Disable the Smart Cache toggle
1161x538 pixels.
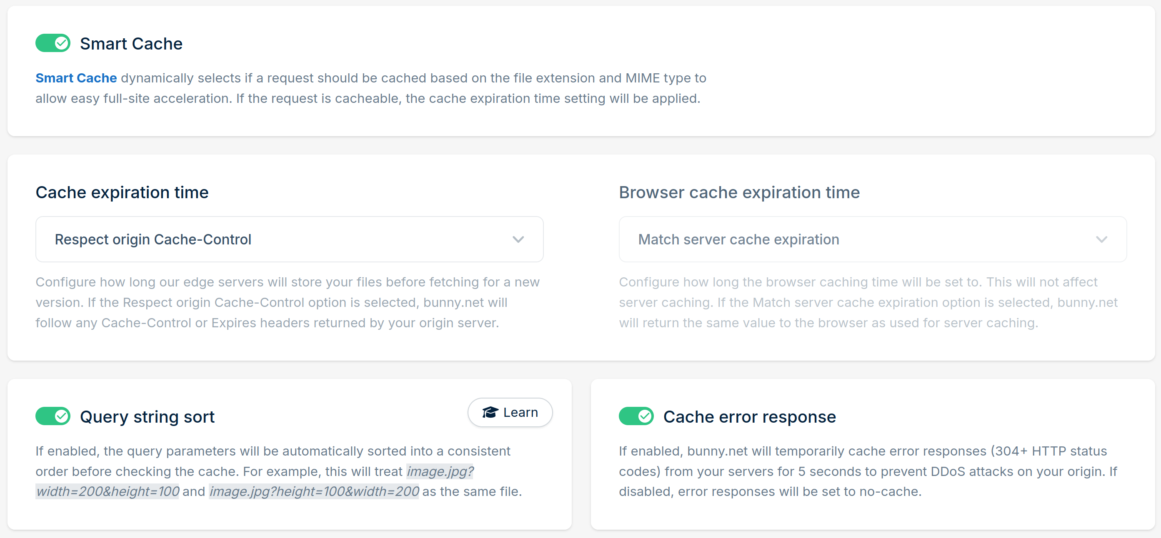pos(53,43)
